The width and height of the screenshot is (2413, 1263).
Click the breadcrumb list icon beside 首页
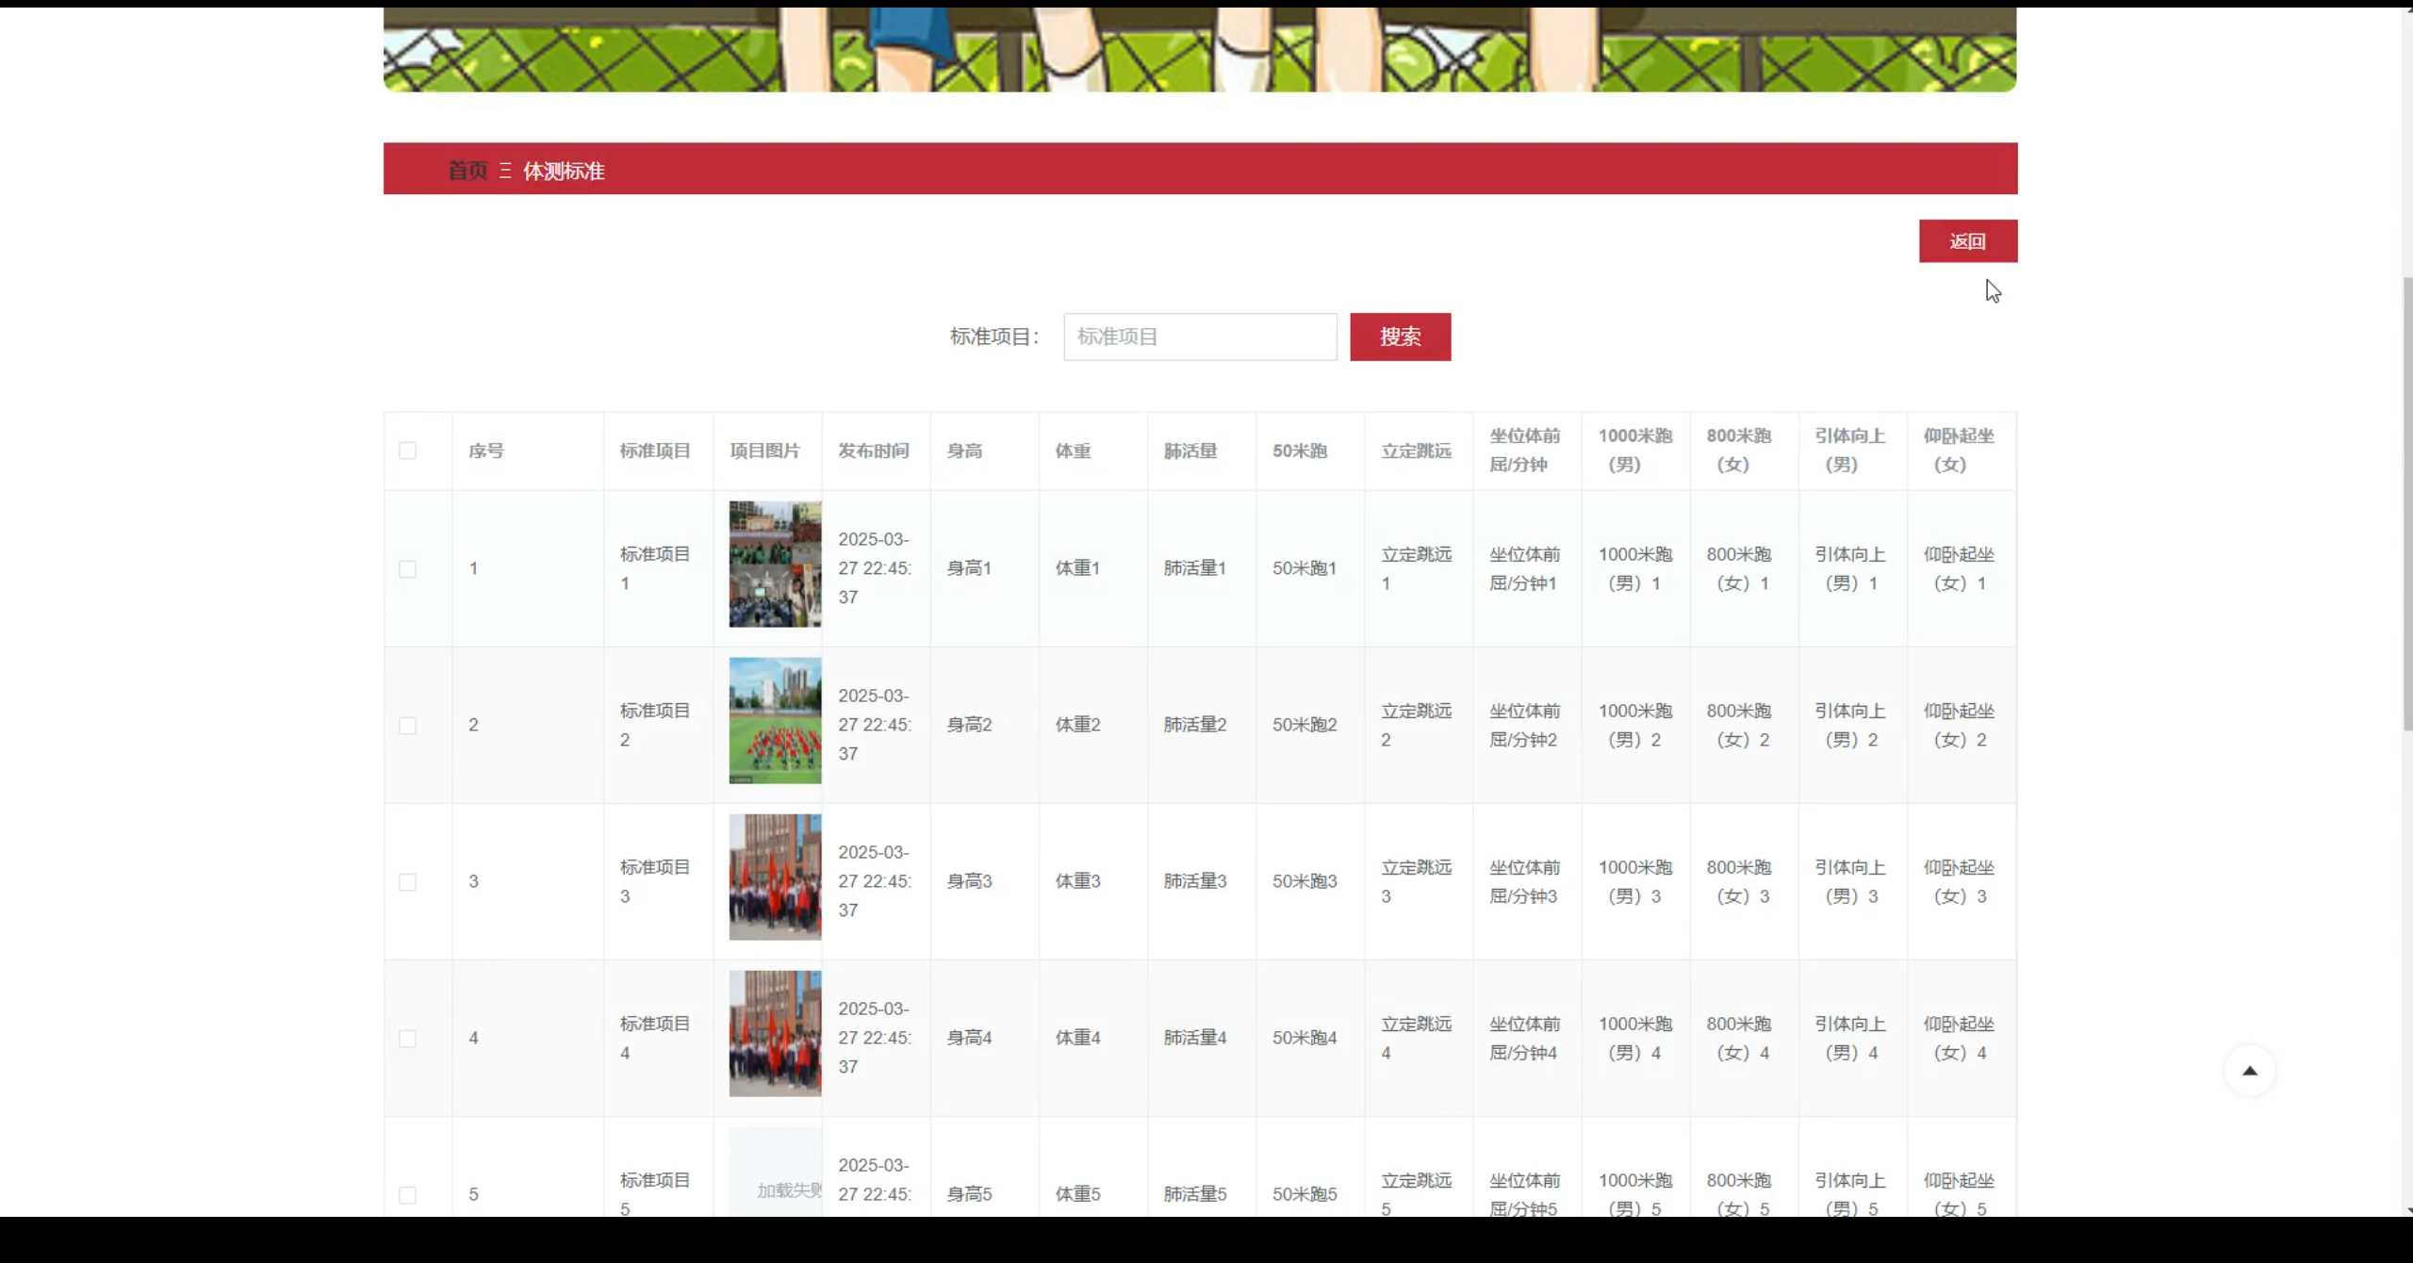(x=505, y=171)
